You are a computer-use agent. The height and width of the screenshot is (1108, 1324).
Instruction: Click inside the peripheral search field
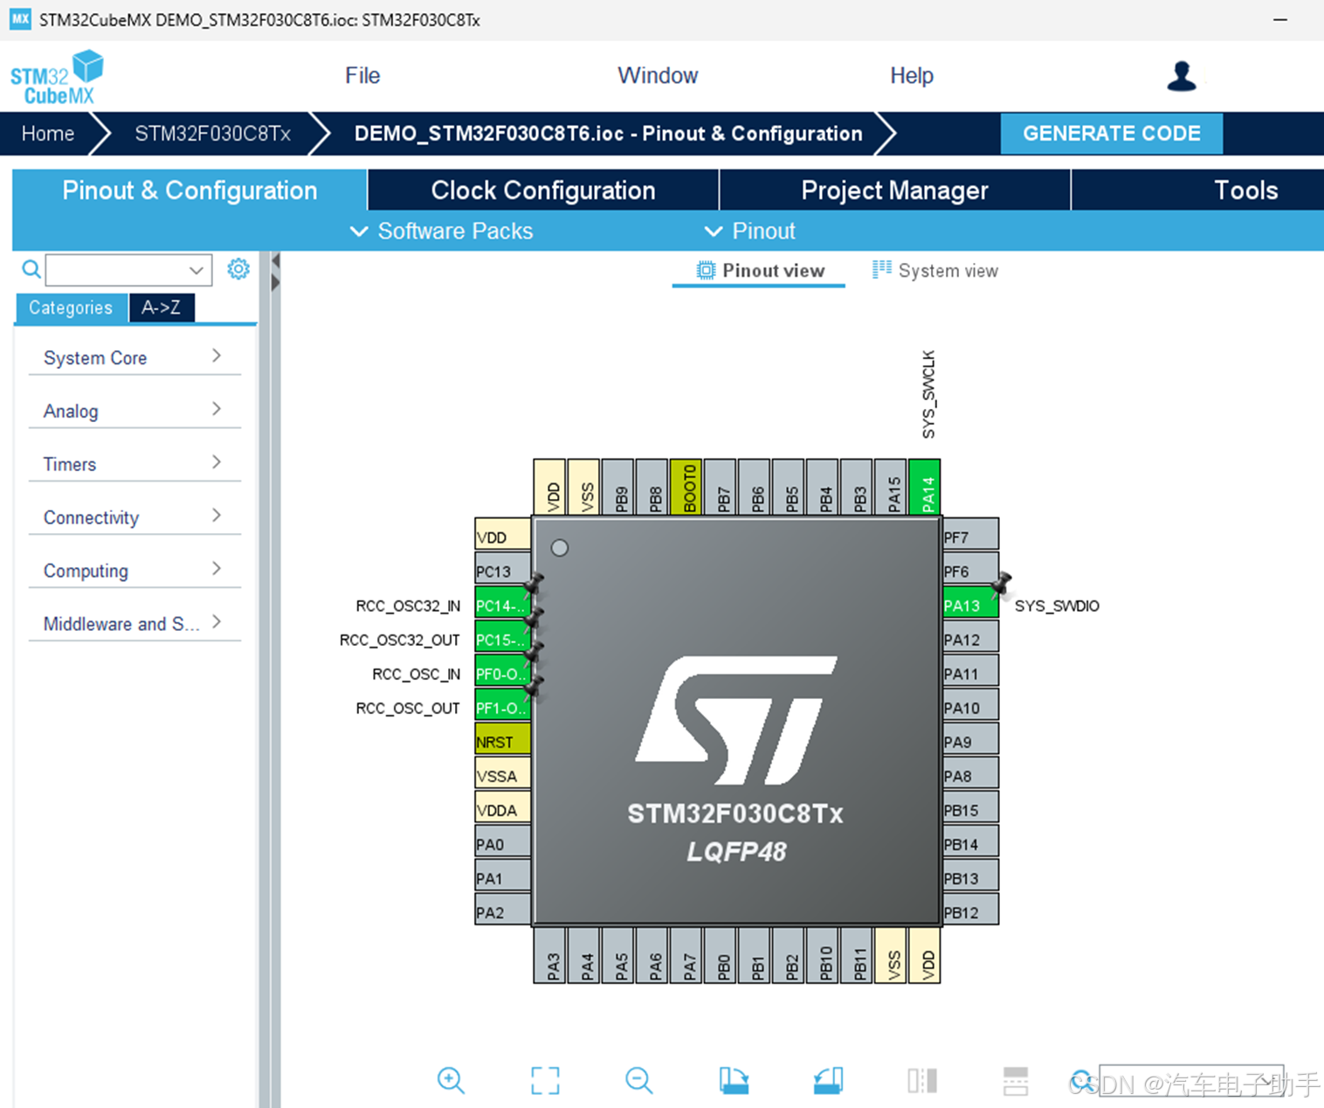click(x=122, y=269)
